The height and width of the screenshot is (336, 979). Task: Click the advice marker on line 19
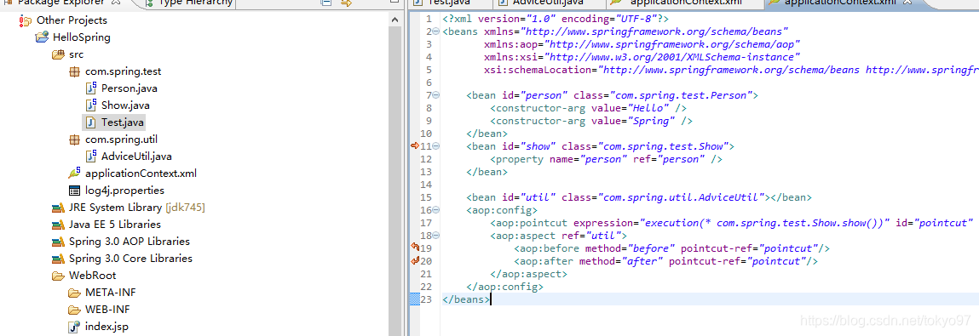tap(415, 247)
